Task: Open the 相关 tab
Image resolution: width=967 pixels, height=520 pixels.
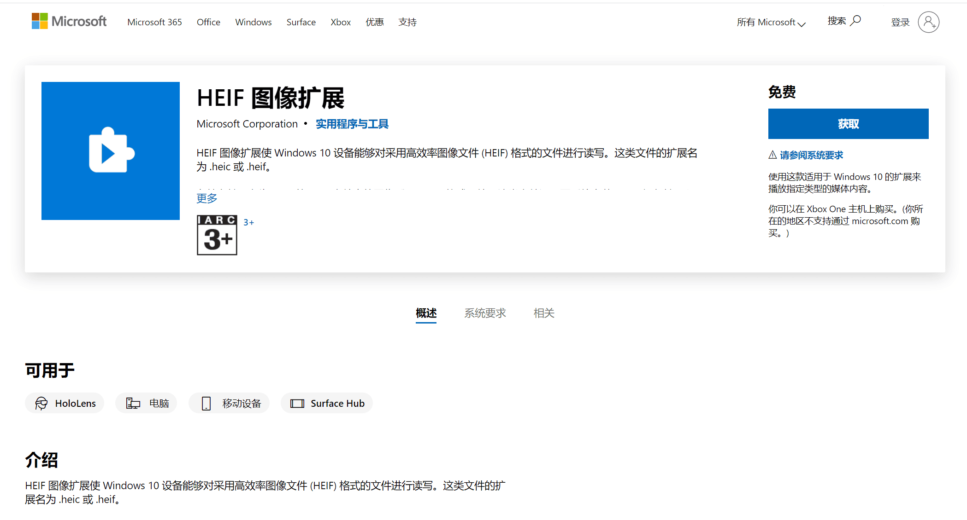Action: (x=543, y=313)
